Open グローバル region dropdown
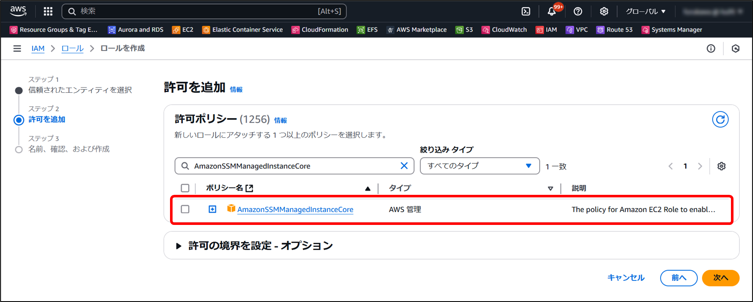Image resolution: width=753 pixels, height=302 pixels. click(x=646, y=11)
